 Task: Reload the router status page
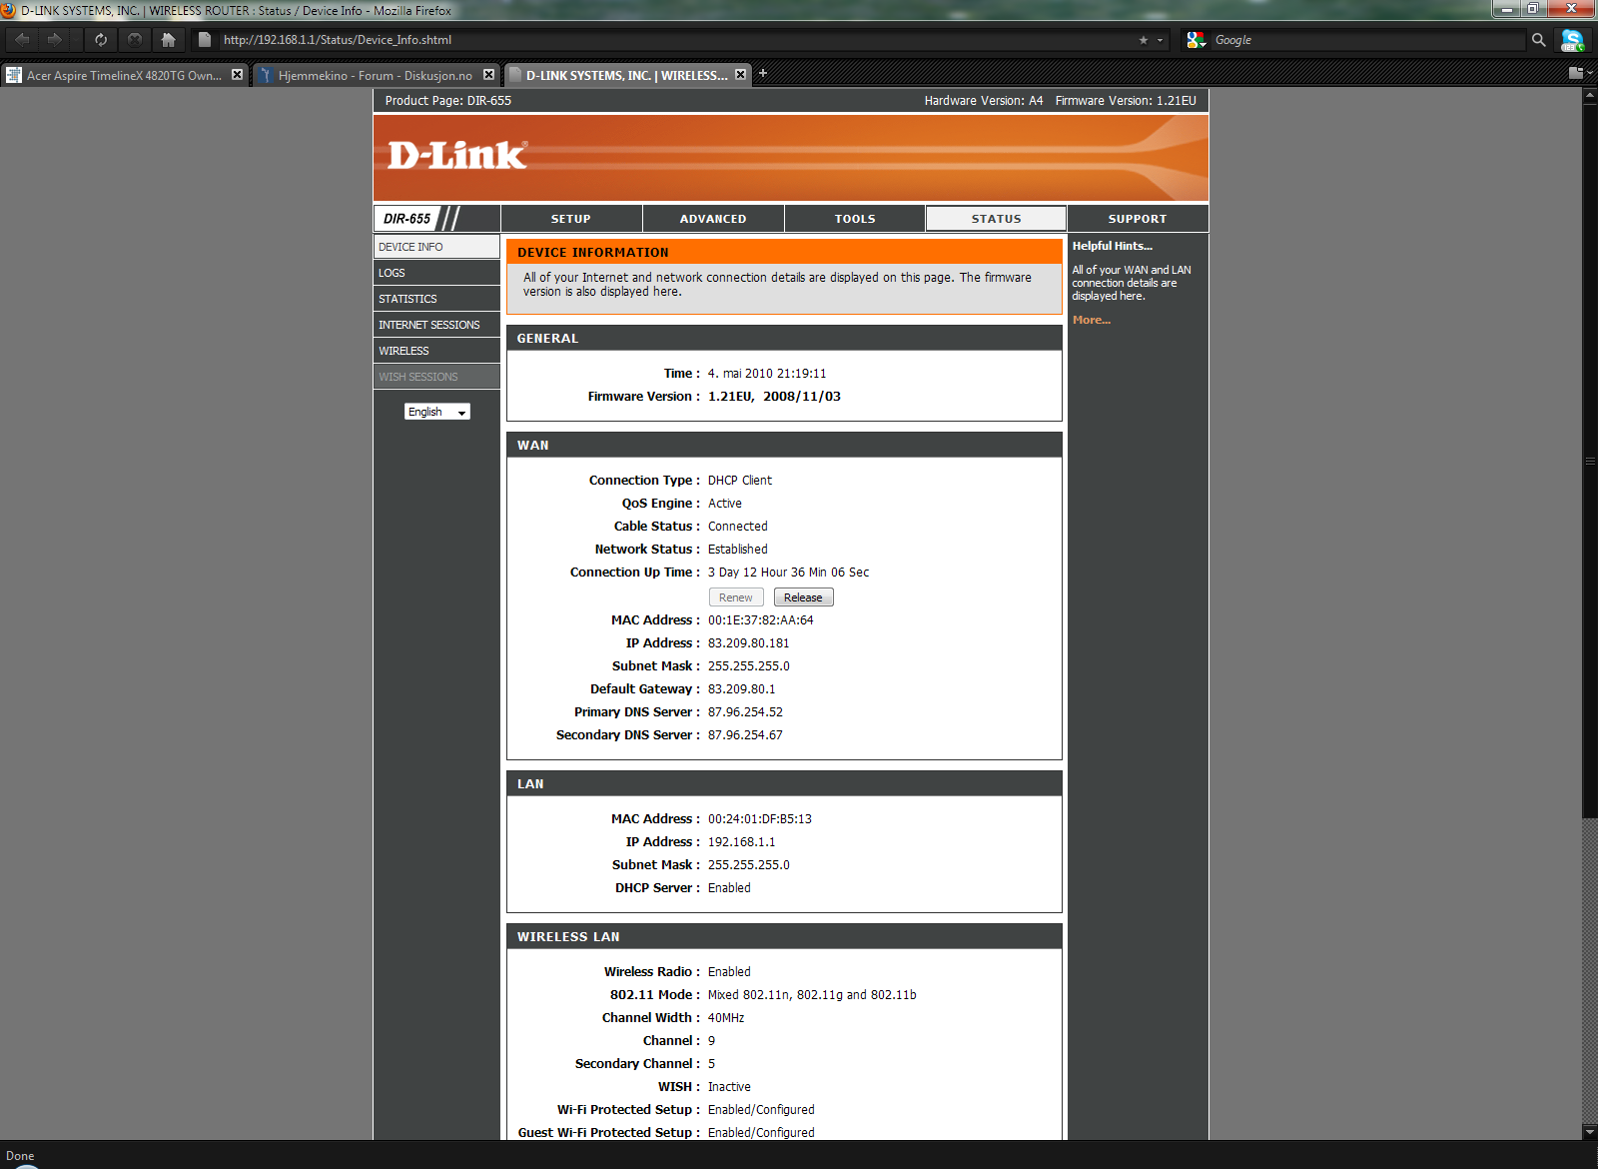[101, 40]
